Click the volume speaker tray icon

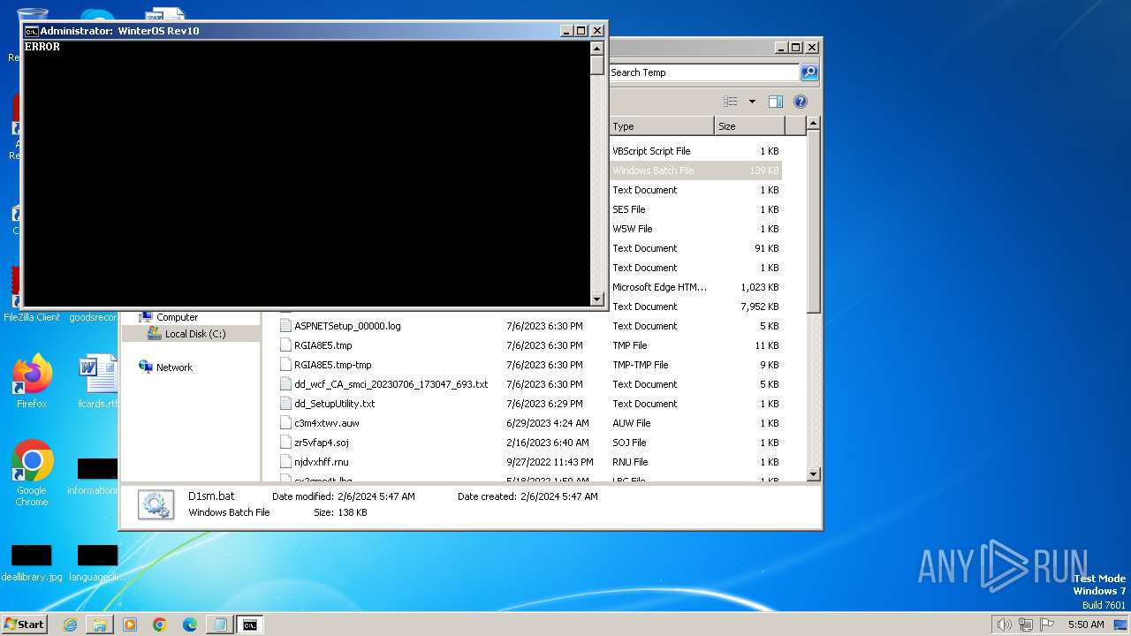[1005, 625]
